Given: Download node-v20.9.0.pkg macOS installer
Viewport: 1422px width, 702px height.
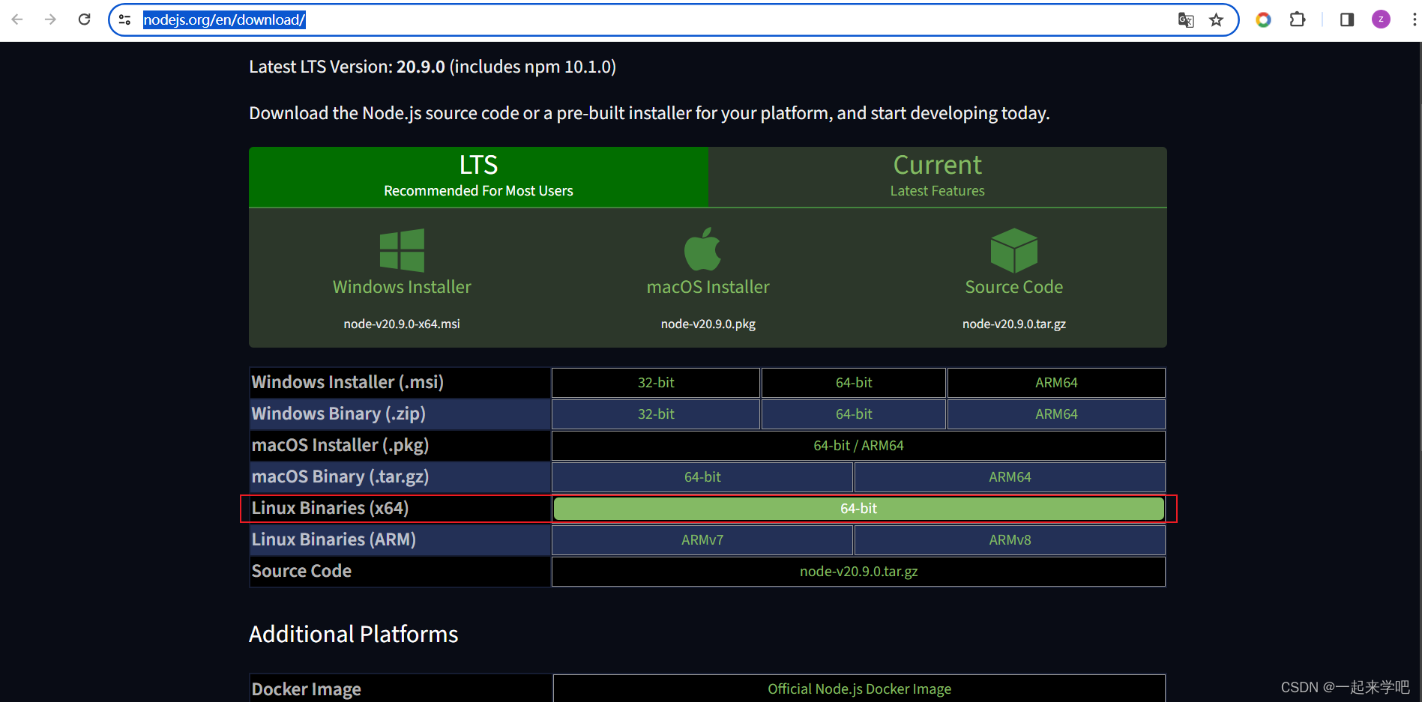Looking at the screenshot, I should coord(708,324).
